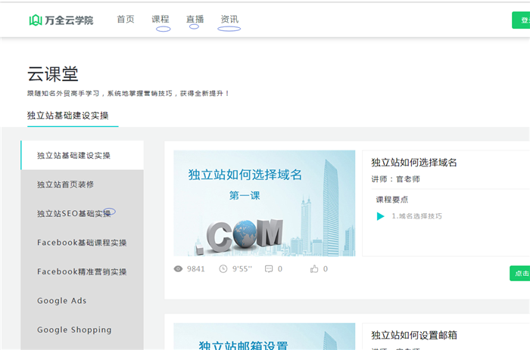Open the 直播 navigation item

(x=195, y=19)
